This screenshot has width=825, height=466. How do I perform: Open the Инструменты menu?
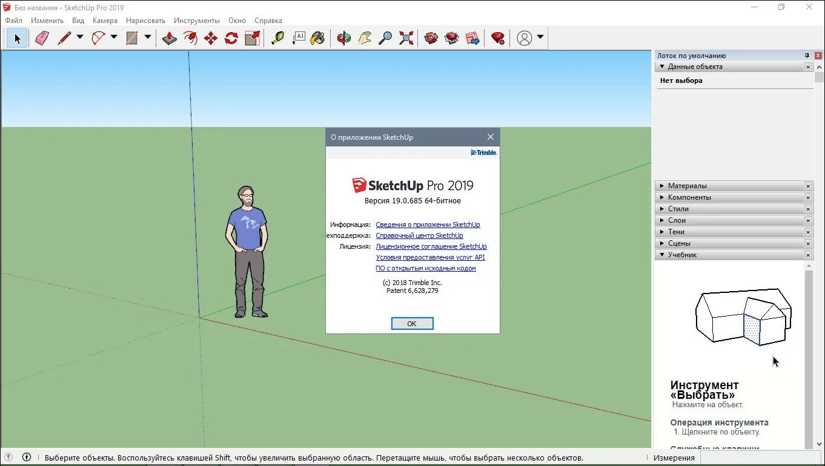click(197, 21)
